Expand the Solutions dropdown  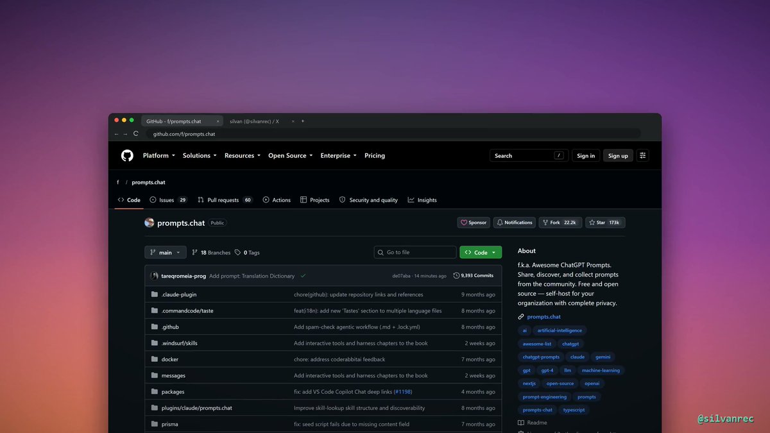click(200, 155)
